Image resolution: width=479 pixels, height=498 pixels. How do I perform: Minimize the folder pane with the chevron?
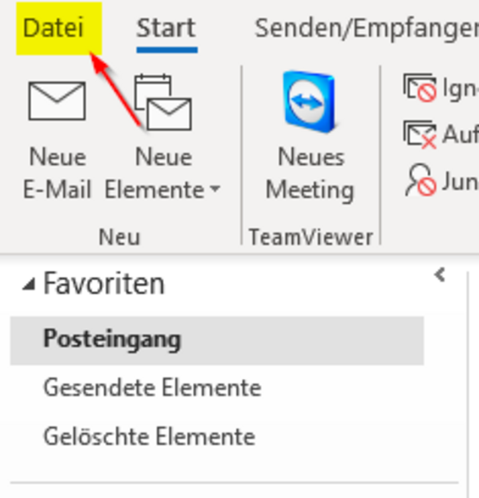pyautogui.click(x=440, y=275)
